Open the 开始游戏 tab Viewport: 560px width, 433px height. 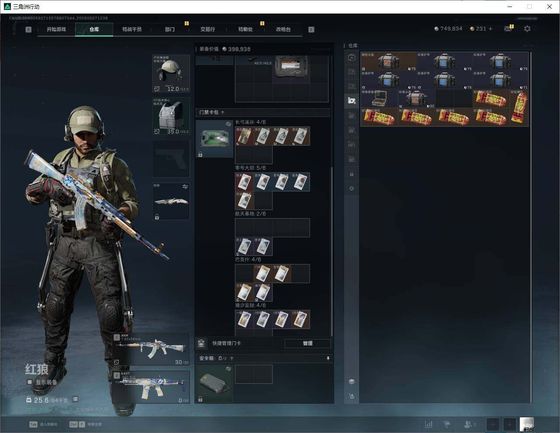coord(56,29)
